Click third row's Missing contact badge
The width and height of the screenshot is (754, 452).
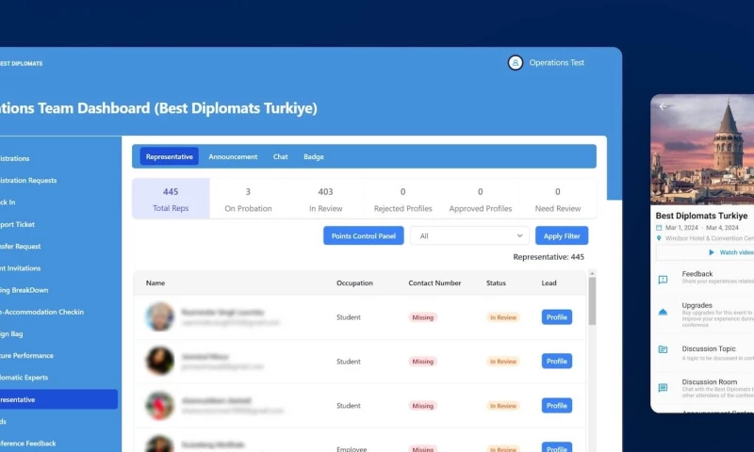point(422,406)
